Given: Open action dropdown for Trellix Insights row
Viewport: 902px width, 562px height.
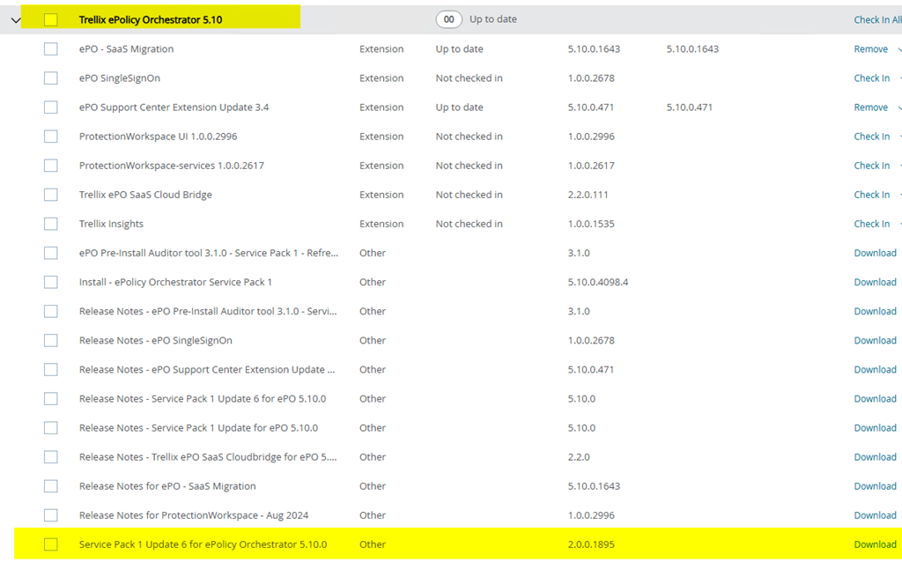Looking at the screenshot, I should pyautogui.click(x=898, y=224).
